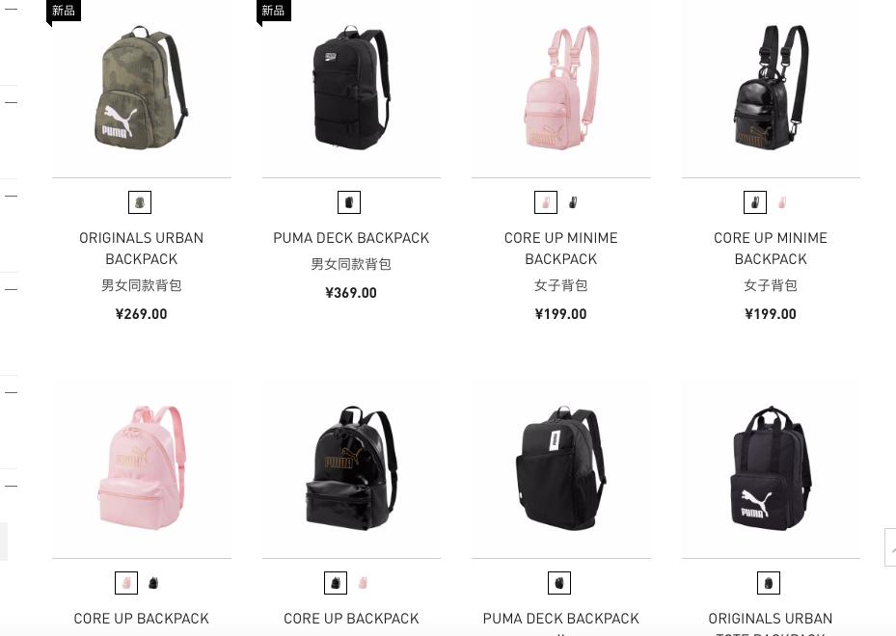896x636 pixels.
Task: Select black swatch under pink Core Up Backpack
Action: click(x=153, y=583)
